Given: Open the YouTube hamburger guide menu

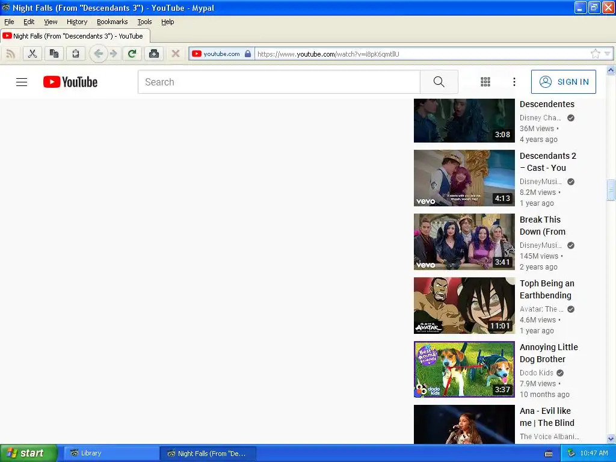Looking at the screenshot, I should click(22, 82).
